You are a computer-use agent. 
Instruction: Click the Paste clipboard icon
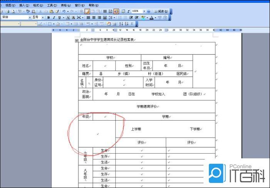click(x=51, y=12)
